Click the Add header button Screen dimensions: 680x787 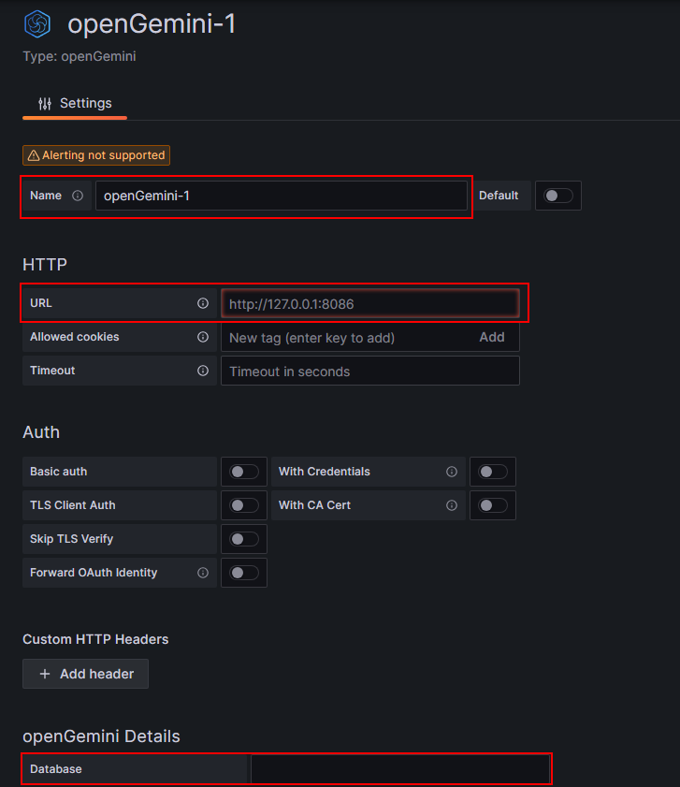(x=85, y=674)
